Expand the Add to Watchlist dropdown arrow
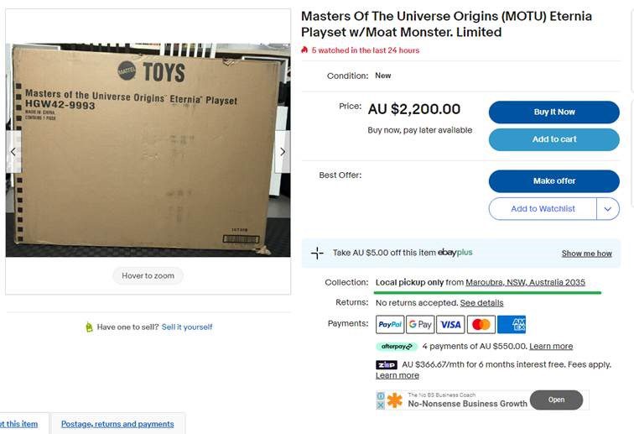The height and width of the screenshot is (434, 634). (608, 209)
